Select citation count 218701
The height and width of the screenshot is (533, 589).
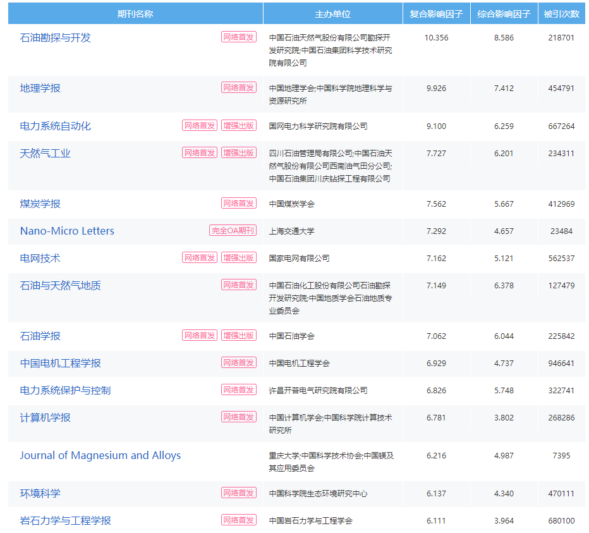click(x=561, y=37)
